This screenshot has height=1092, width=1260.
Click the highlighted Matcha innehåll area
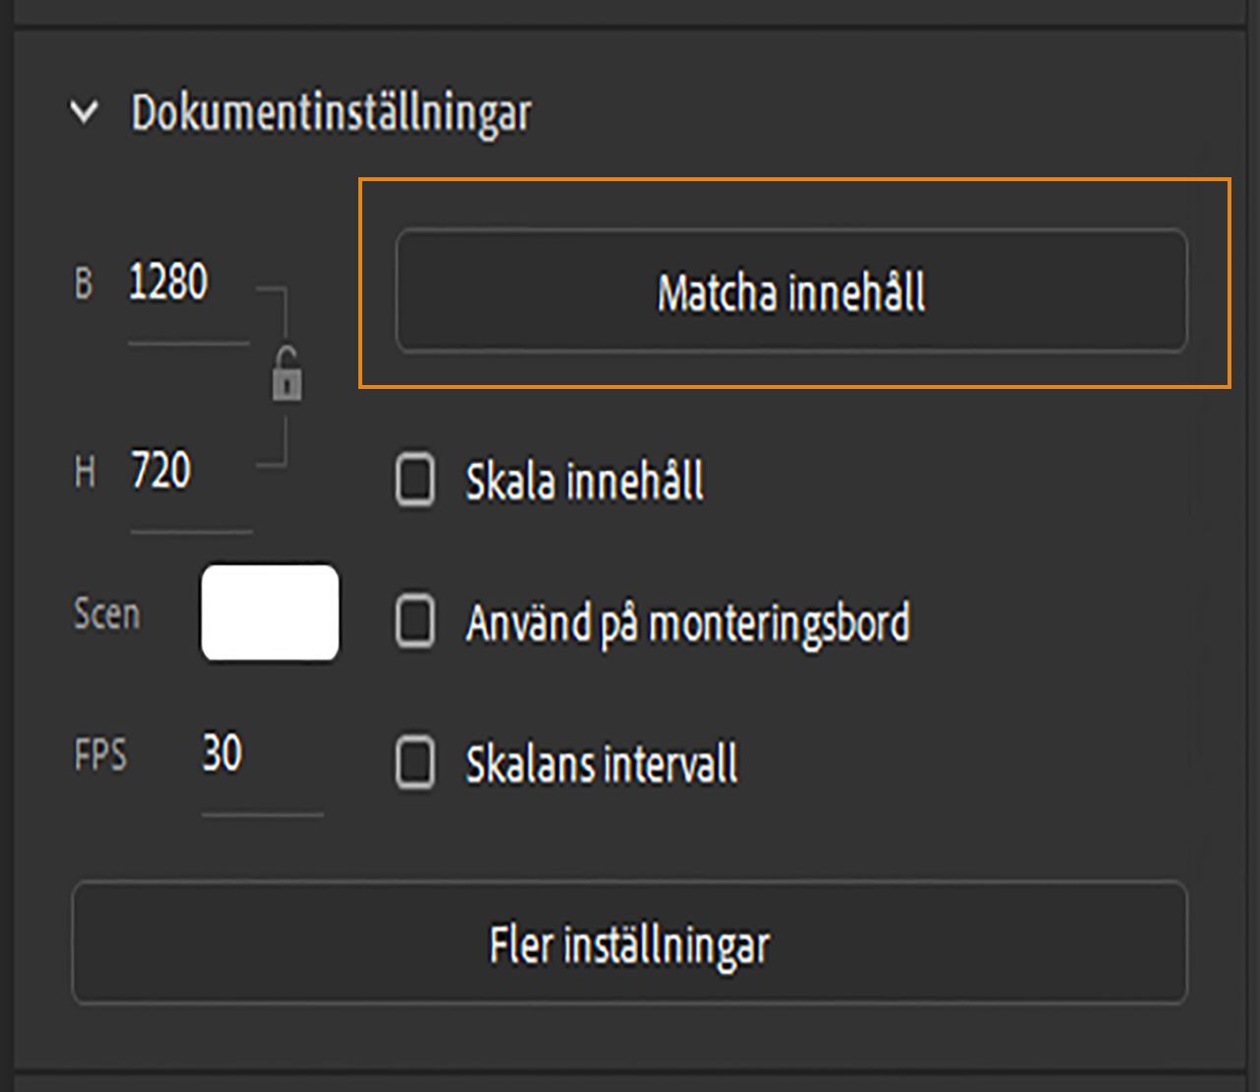tap(792, 292)
